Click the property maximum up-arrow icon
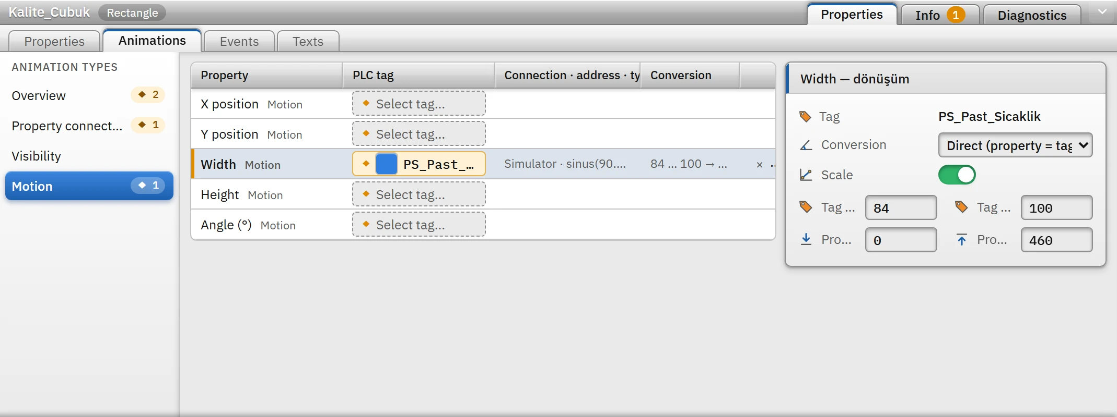This screenshot has height=417, width=1117. click(961, 240)
